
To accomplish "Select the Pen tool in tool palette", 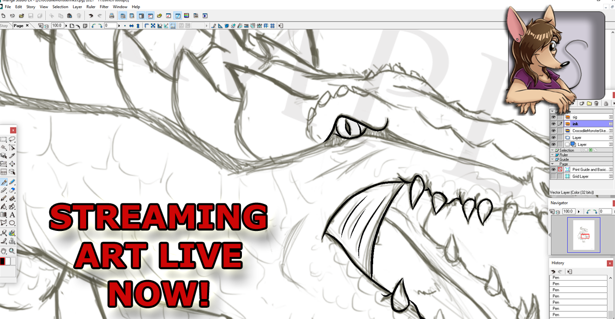I will pos(3,183).
